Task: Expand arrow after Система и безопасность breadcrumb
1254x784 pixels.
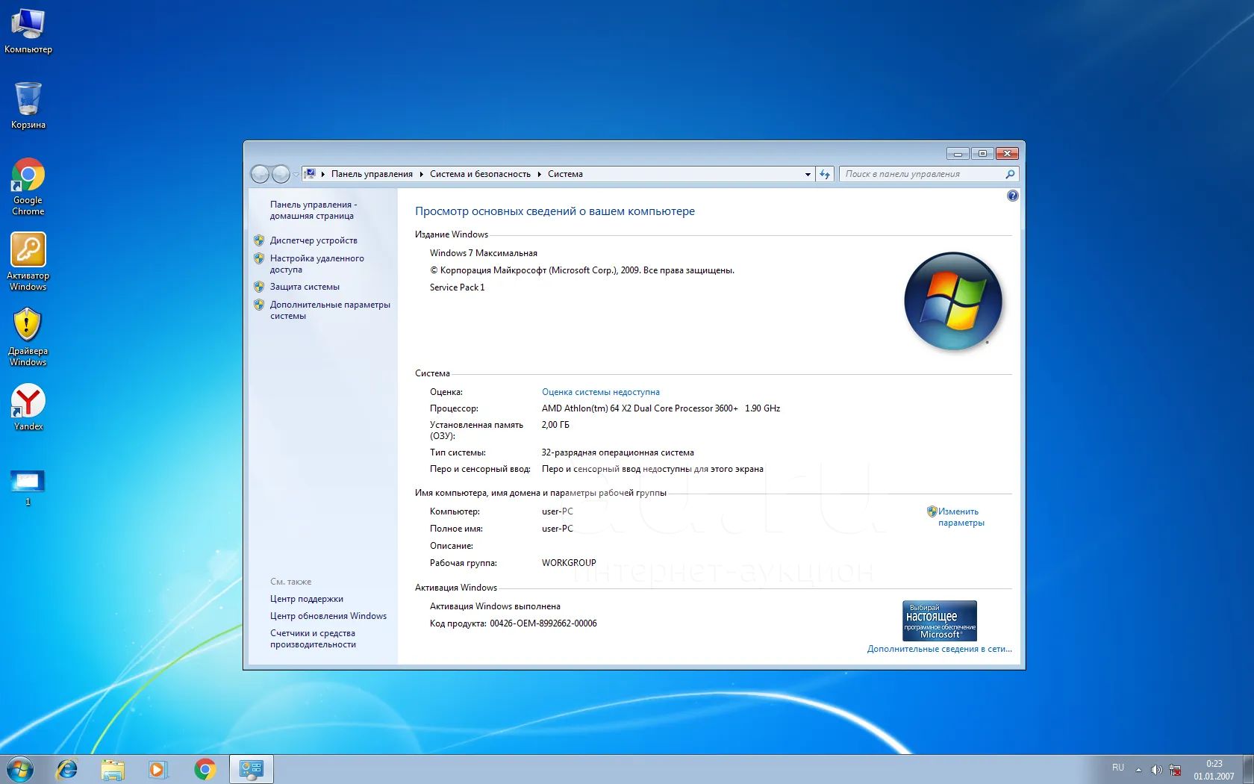Action: pyautogui.click(x=539, y=174)
